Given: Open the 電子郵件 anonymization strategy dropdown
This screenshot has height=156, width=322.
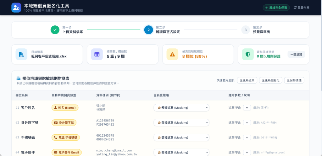Looking at the screenshot, I should pyautogui.click(x=181, y=153).
